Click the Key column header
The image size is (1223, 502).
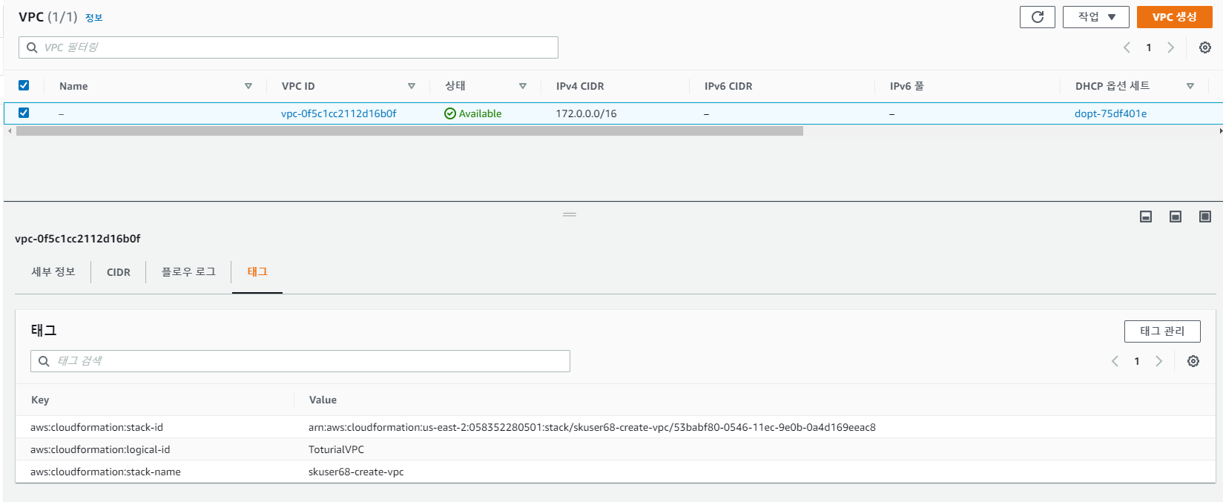pos(40,400)
